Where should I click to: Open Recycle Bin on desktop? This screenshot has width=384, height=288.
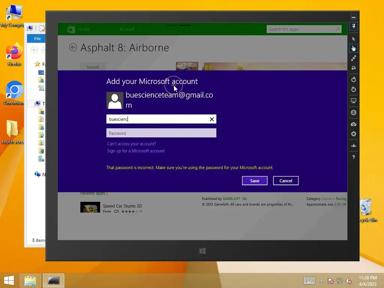(367, 210)
